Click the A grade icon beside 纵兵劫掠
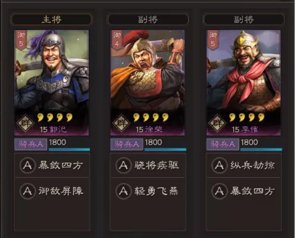295x238 pixels. tap(220, 165)
